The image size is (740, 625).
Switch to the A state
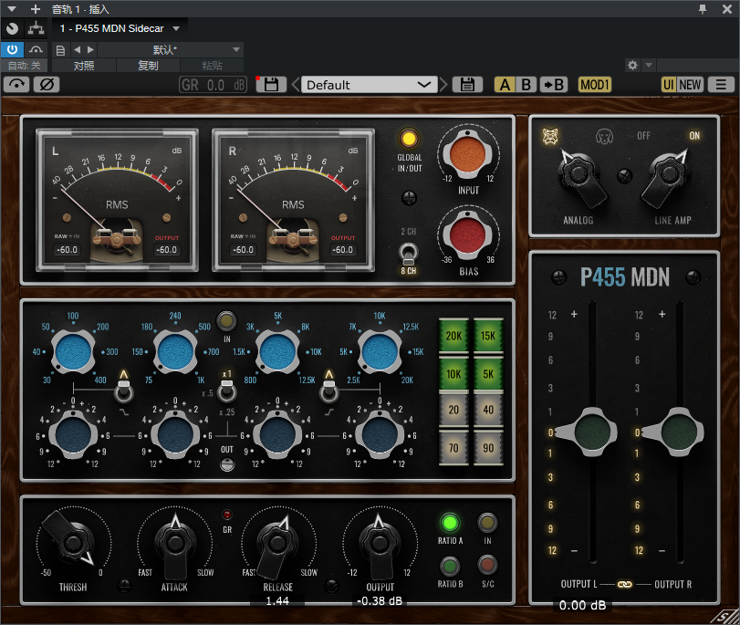click(505, 85)
